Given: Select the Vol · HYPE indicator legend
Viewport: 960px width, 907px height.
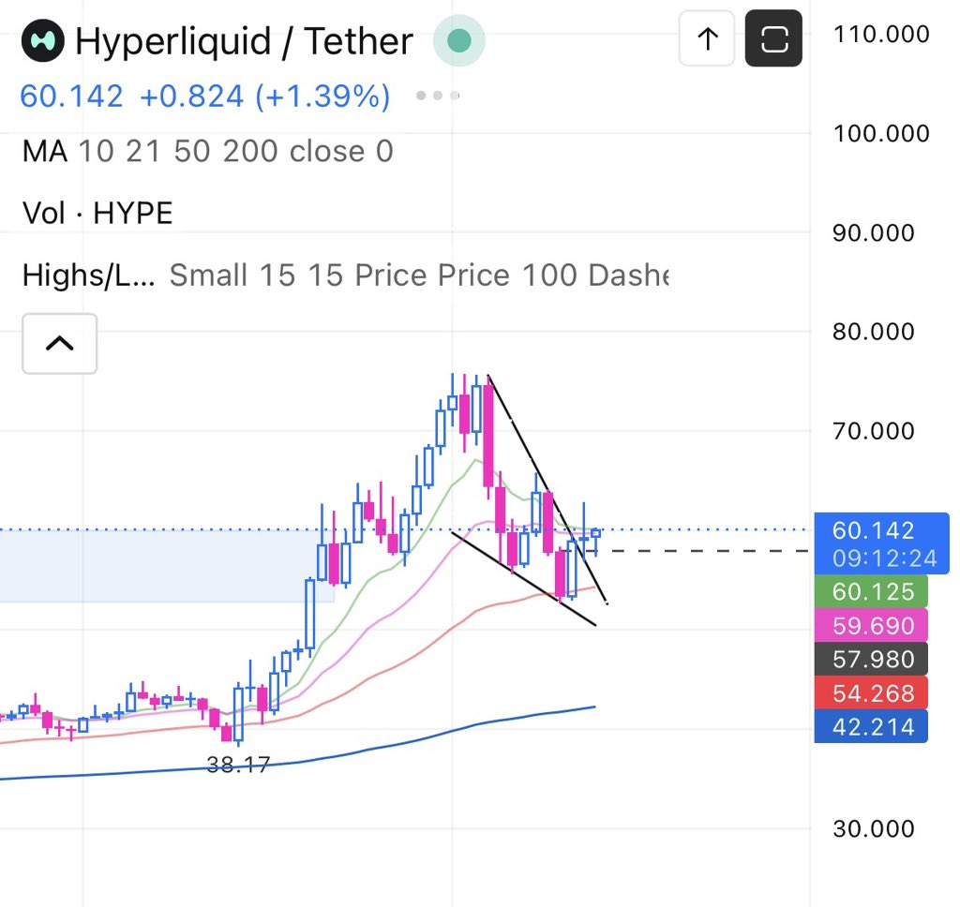Looking at the screenshot, I should [97, 214].
